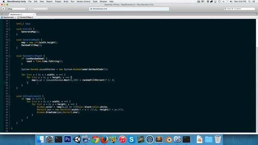Open Terminal from the Dock
258x145 pixels.
pyautogui.click(x=58, y=139)
